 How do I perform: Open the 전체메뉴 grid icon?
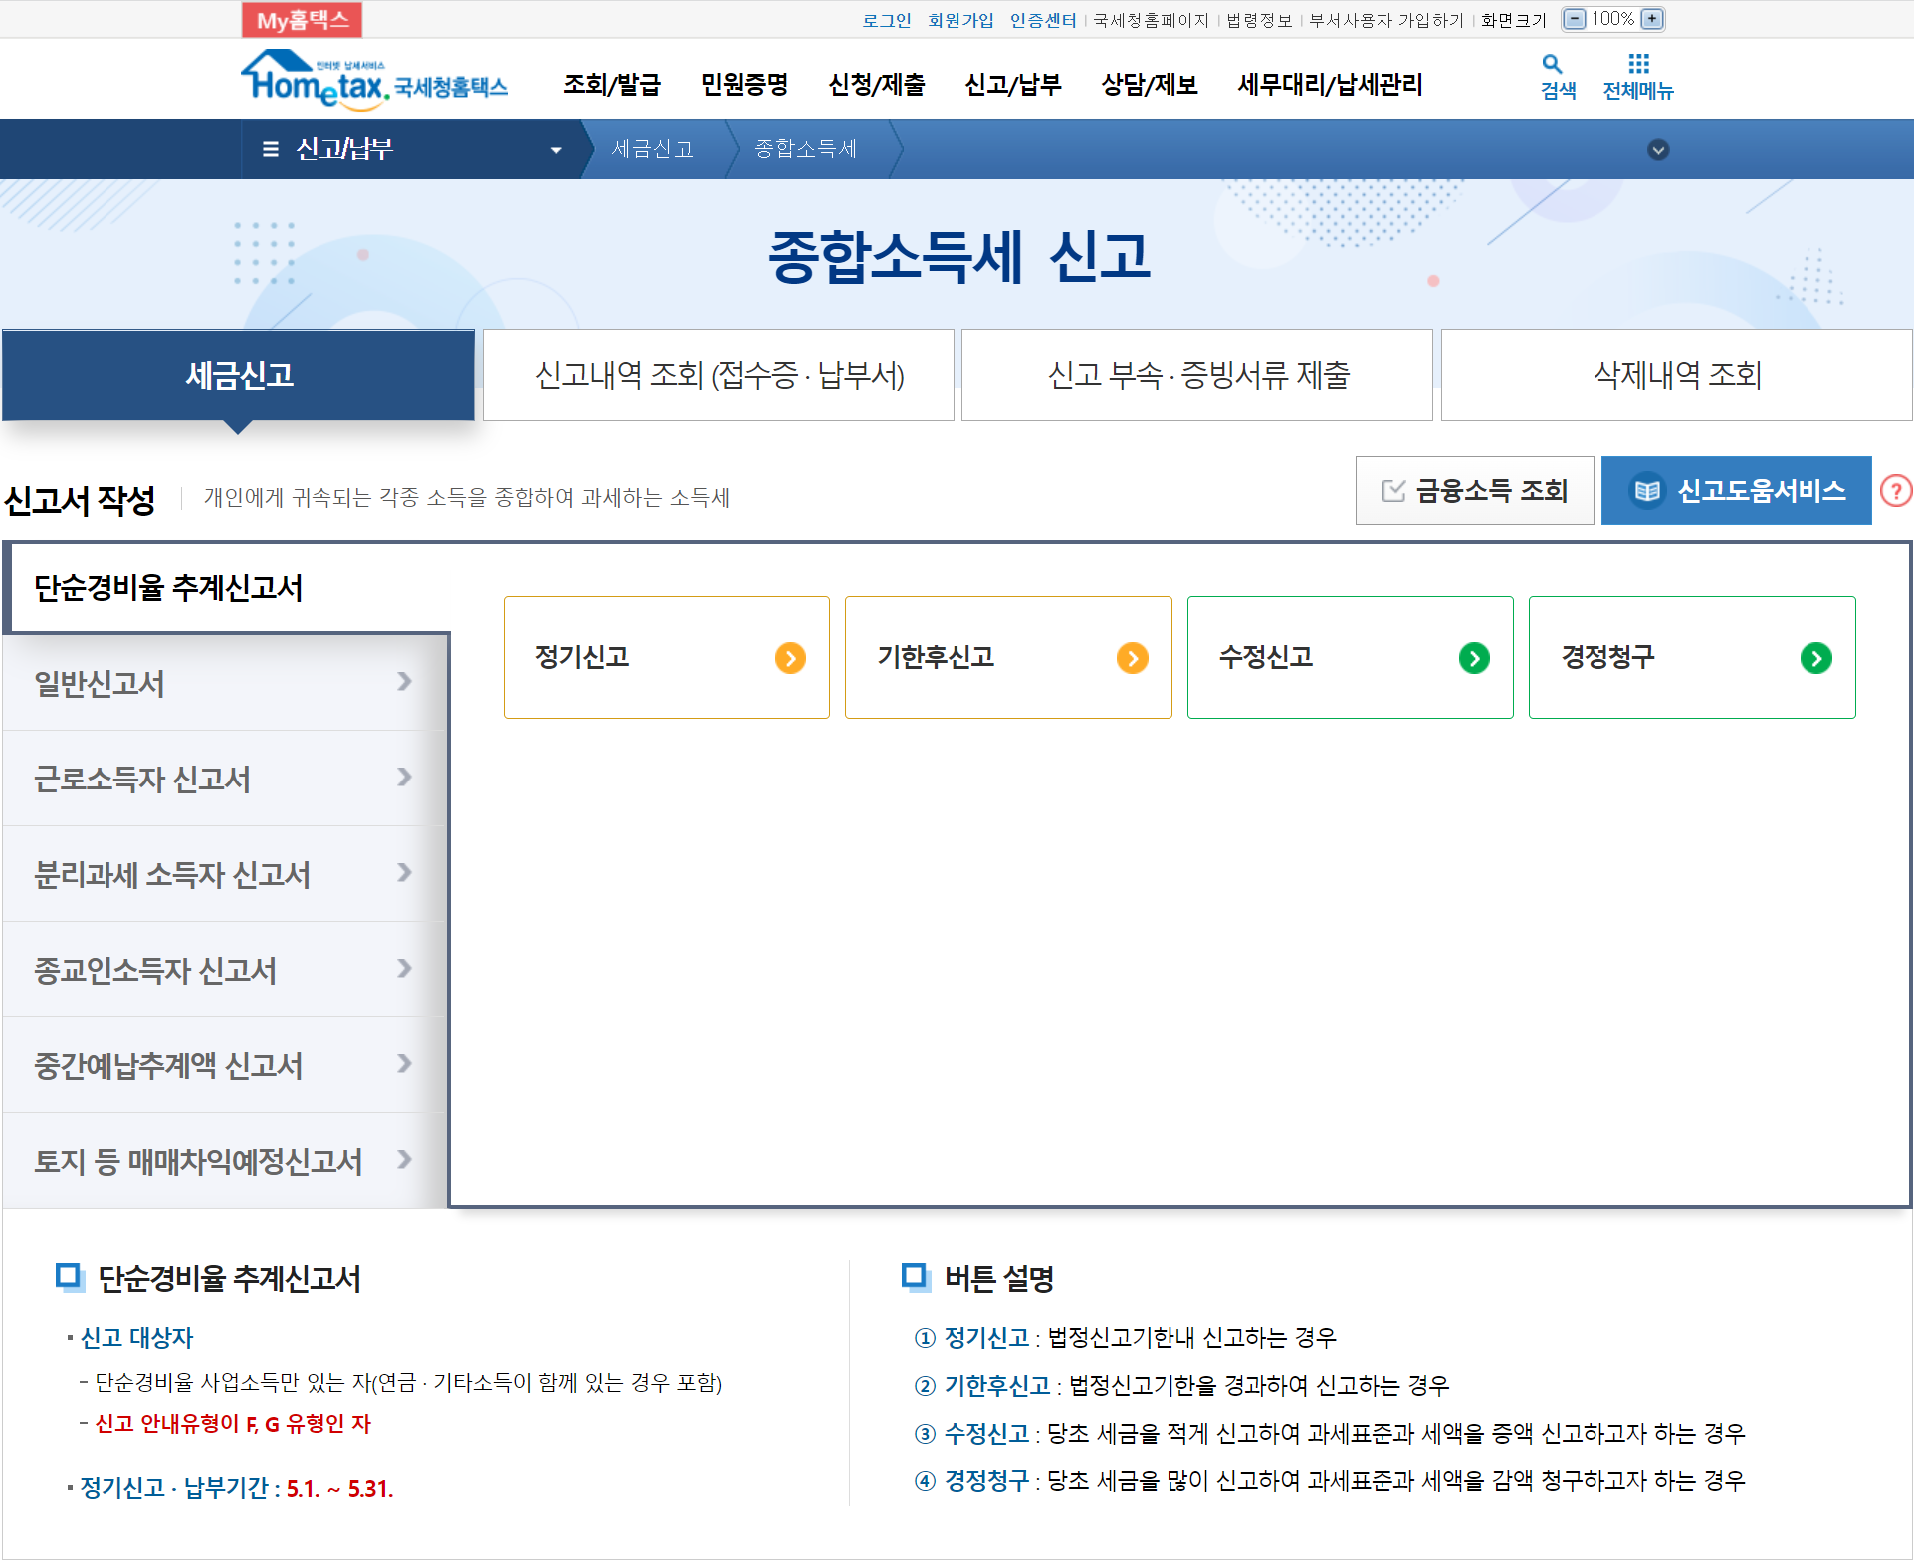coord(1637,66)
